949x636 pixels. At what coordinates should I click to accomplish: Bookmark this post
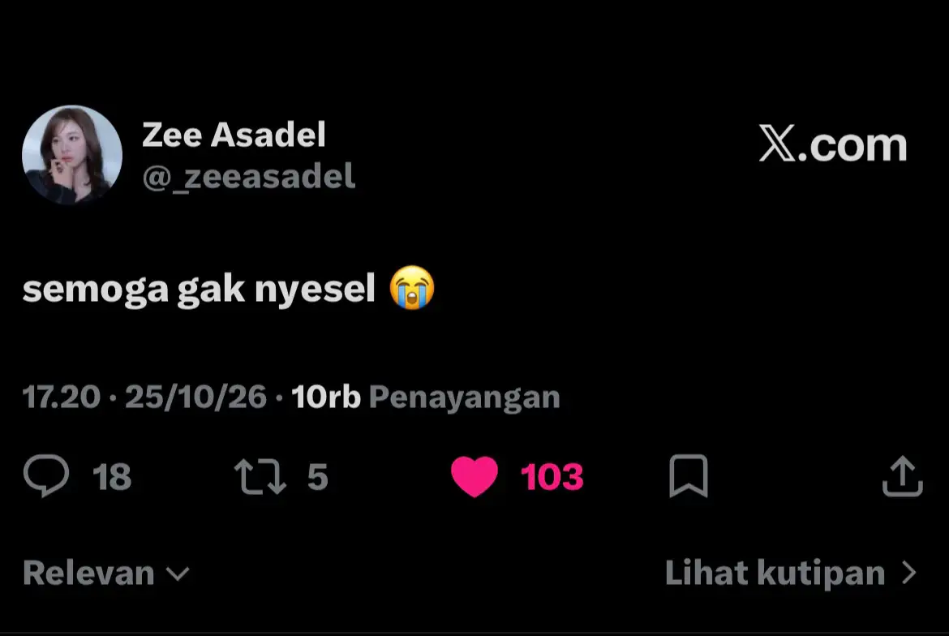click(689, 476)
